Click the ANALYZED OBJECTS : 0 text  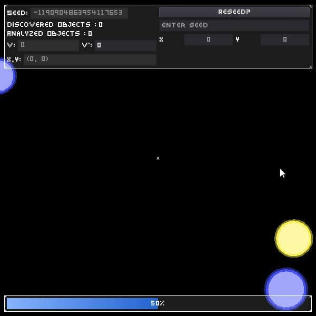pos(50,34)
